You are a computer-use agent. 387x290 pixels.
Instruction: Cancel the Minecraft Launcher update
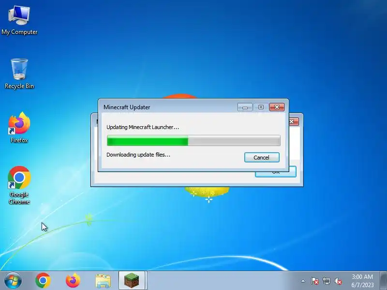click(262, 158)
